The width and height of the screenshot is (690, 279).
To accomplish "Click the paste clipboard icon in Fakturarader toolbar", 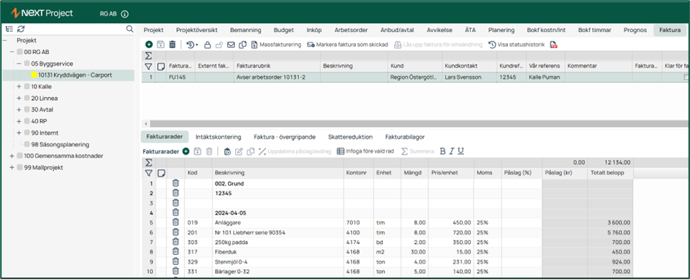I will pos(227,152).
